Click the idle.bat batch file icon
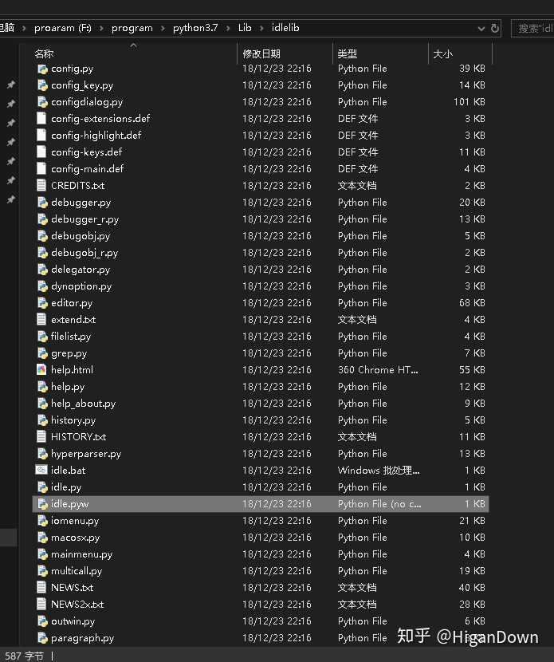Screen dimensions: 554x662 coord(42,471)
